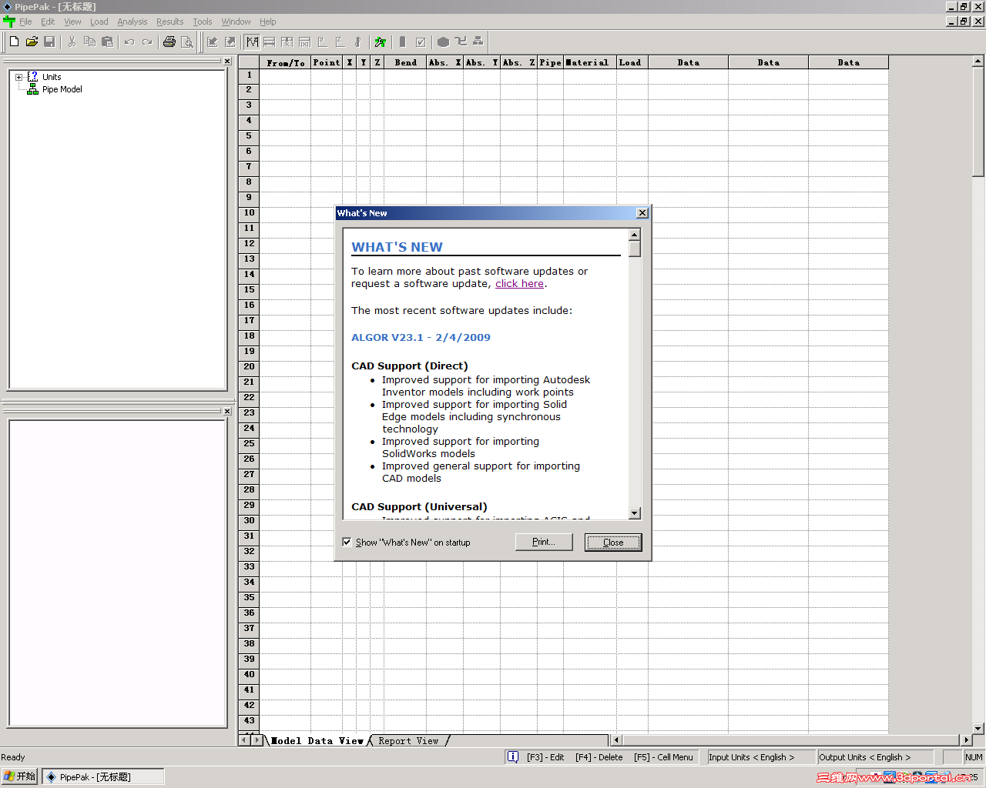The width and height of the screenshot is (986, 788).
Task: Open the Analysis menu
Action: click(x=132, y=22)
